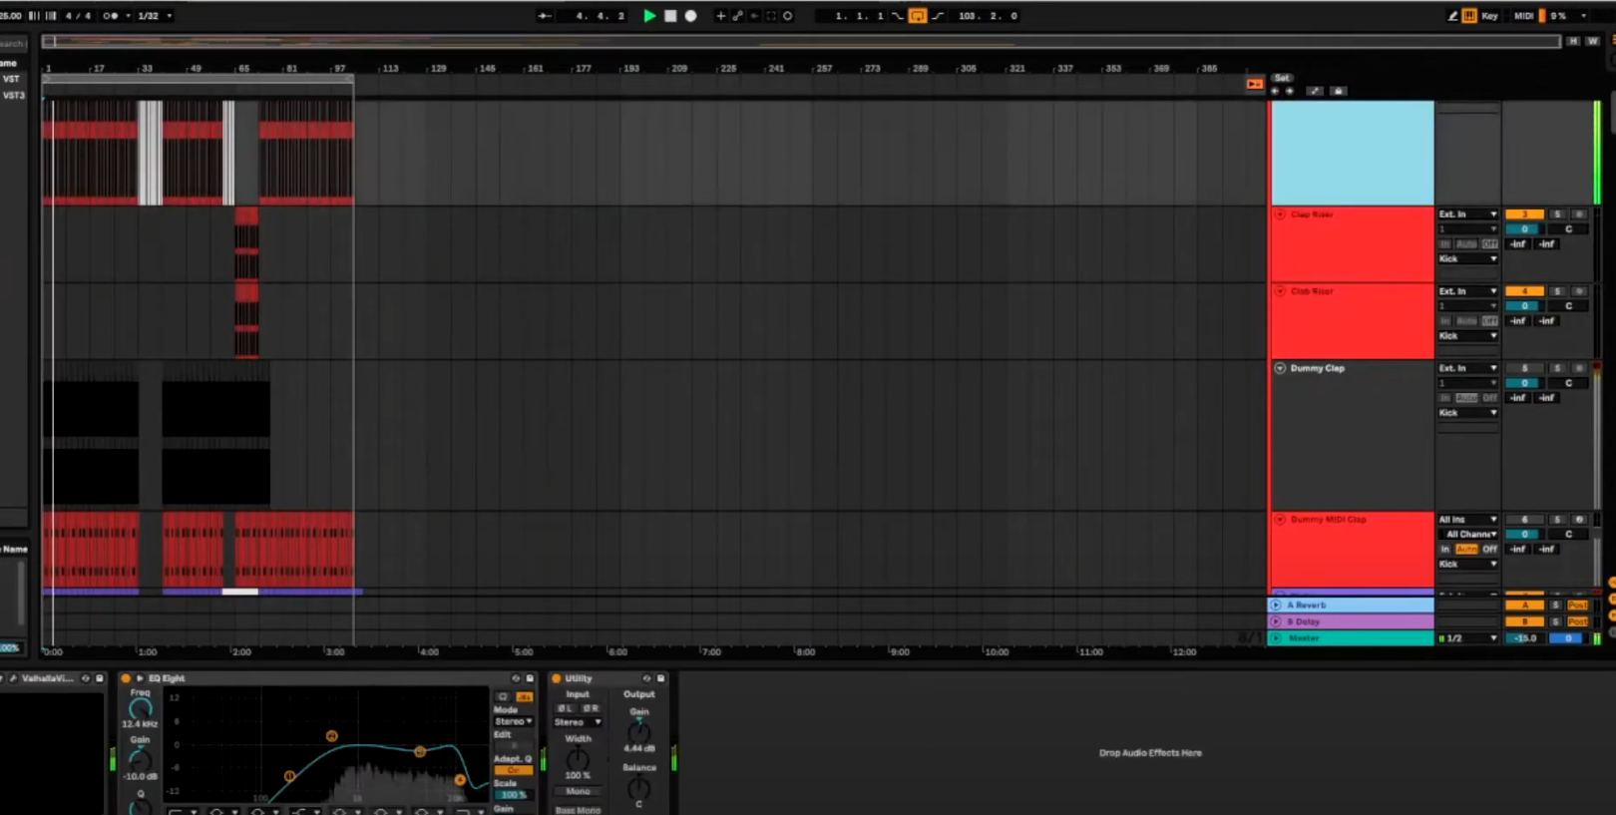Toggle the orange Loop switch

(917, 16)
